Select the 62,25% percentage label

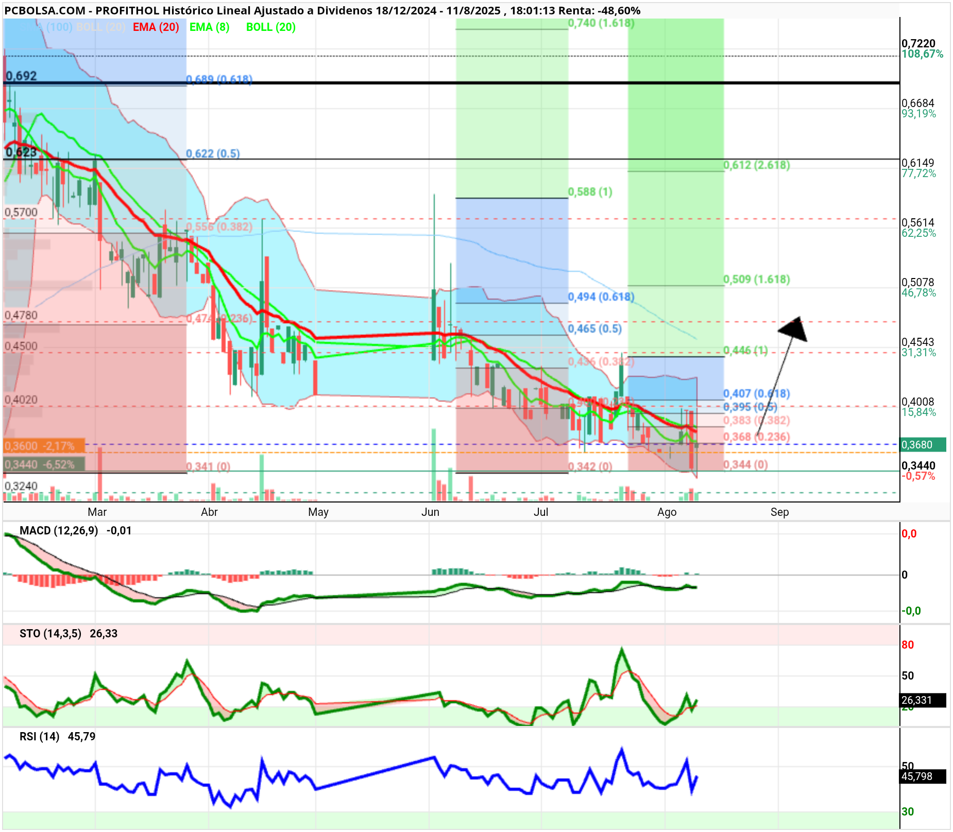(x=919, y=233)
